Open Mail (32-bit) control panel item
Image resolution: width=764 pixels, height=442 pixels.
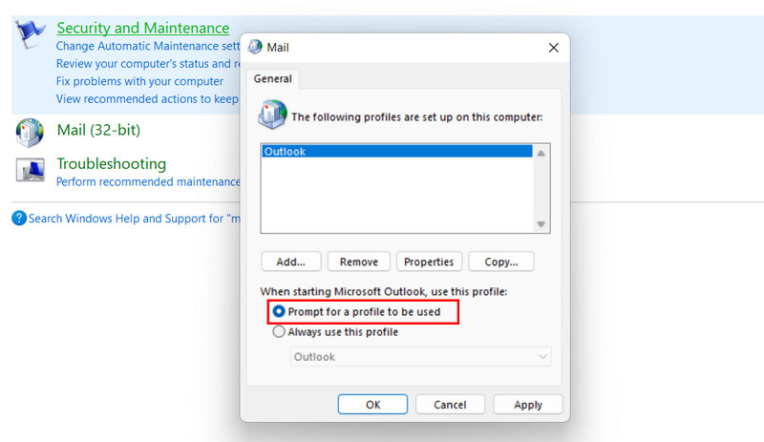click(x=98, y=130)
